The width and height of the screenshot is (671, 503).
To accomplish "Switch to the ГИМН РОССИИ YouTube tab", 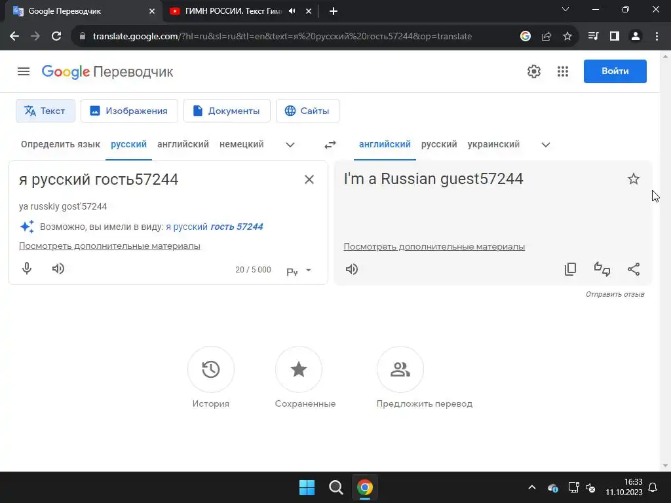I will pyautogui.click(x=233, y=11).
